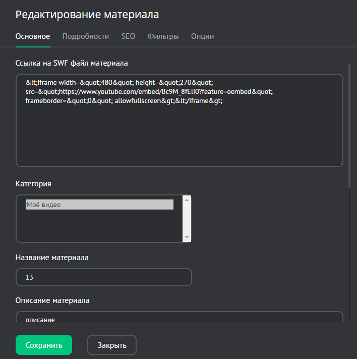Click the Название материала label
This screenshot has width=357, height=359.
tap(52, 258)
